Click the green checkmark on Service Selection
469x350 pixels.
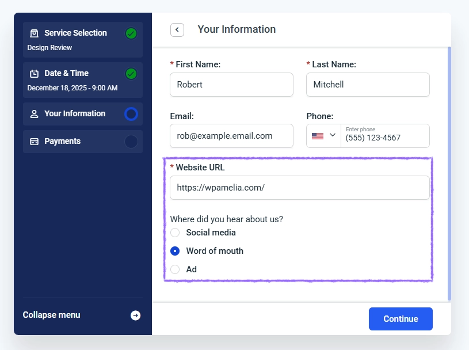(x=131, y=33)
